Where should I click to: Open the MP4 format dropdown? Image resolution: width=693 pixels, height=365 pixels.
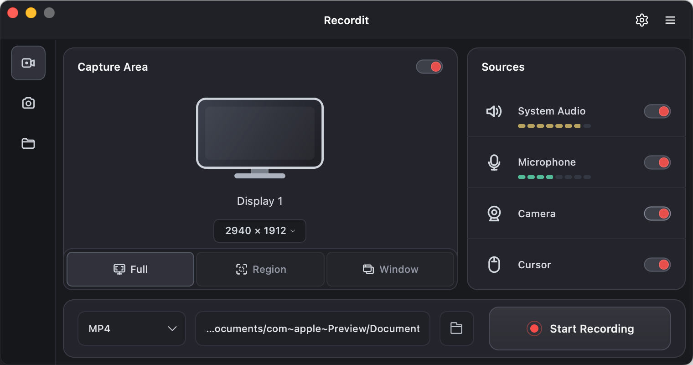click(132, 328)
